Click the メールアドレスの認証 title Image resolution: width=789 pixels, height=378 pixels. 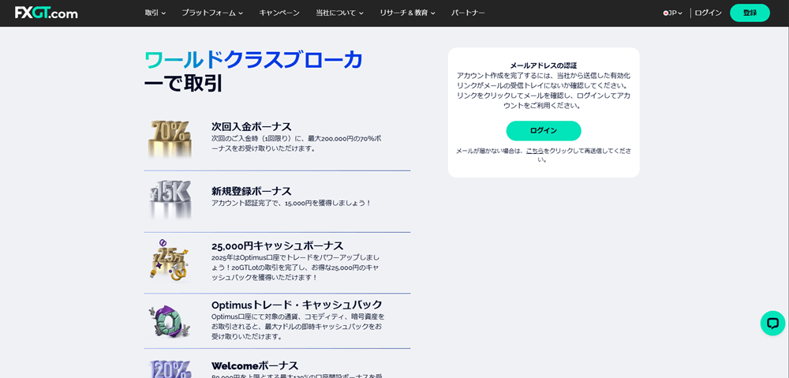pos(544,65)
